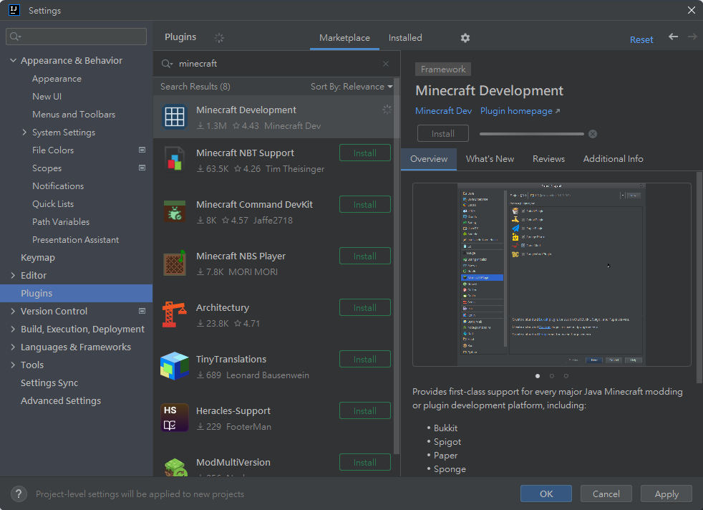Install Minecraft NBT Support plugin

pyautogui.click(x=365, y=153)
